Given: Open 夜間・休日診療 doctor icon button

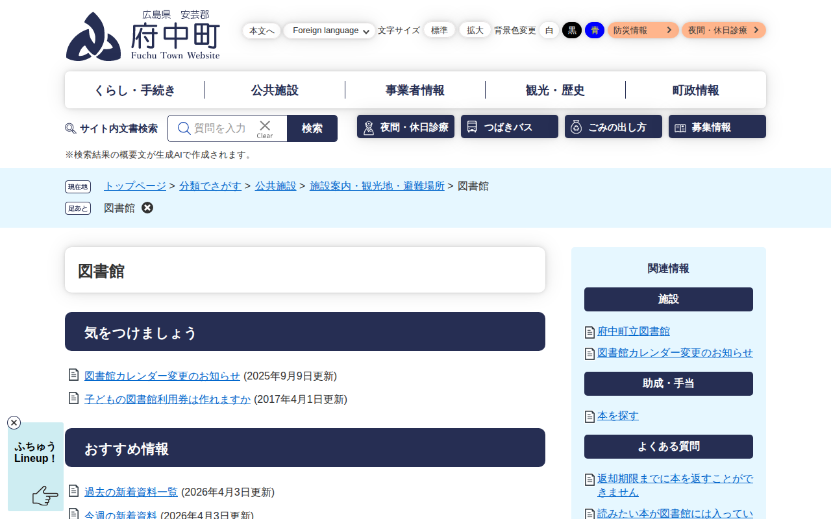Looking at the screenshot, I should click(406, 127).
